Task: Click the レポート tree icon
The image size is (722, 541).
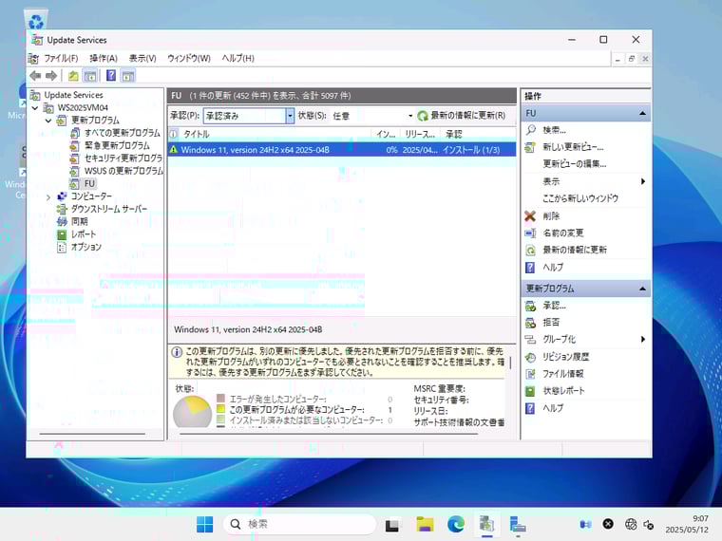Action: [62, 234]
